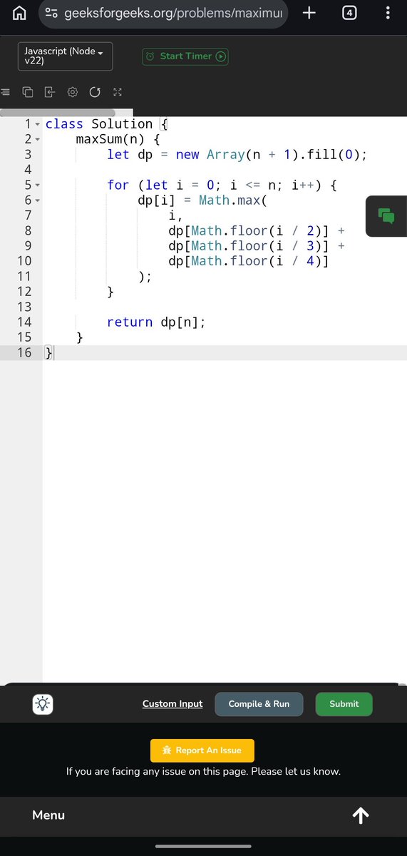Click the 'dp[i] = Math.max(' line
Screen dimensions: 407x856
[x=202, y=200]
